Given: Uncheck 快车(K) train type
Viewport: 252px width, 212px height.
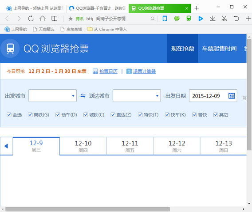Looking at the screenshot, I should coord(167,115).
